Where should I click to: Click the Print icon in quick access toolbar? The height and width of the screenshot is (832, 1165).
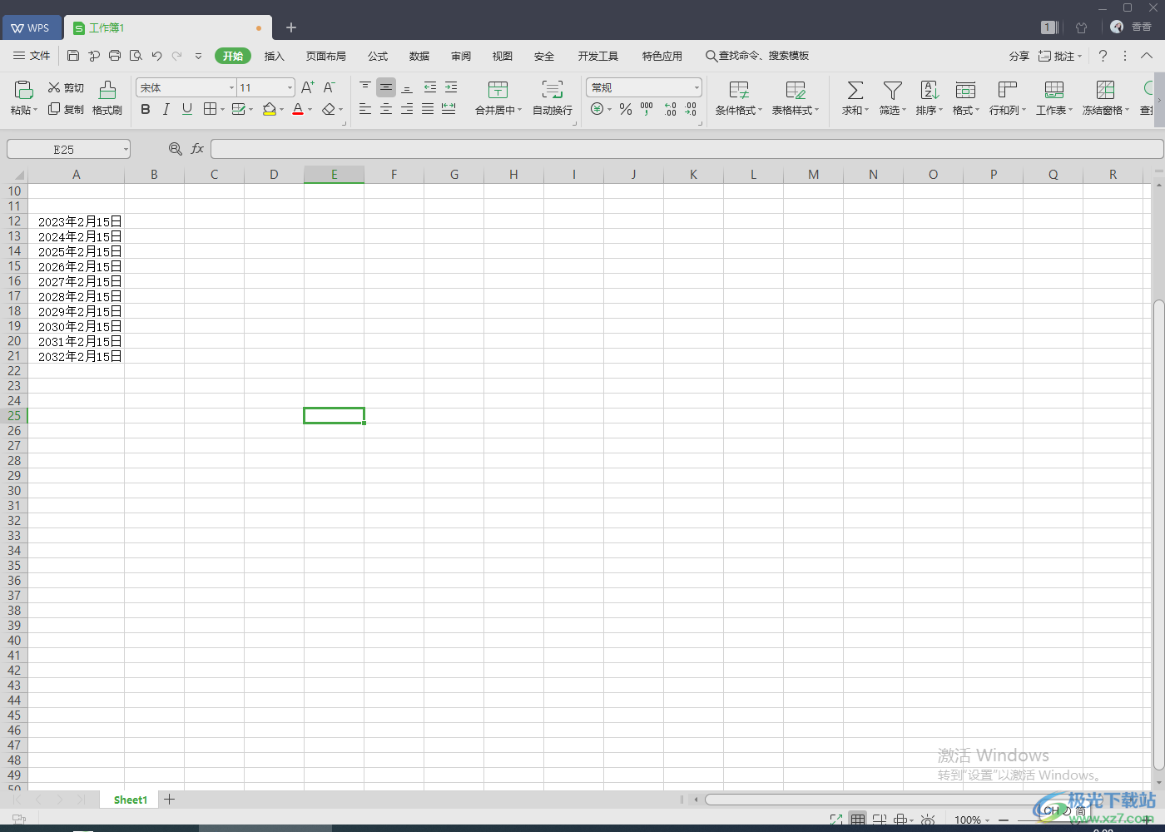(x=115, y=56)
